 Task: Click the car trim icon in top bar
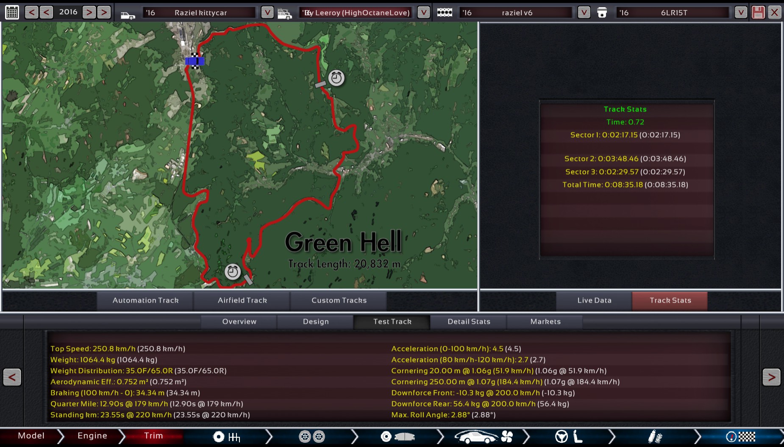pyautogui.click(x=285, y=14)
